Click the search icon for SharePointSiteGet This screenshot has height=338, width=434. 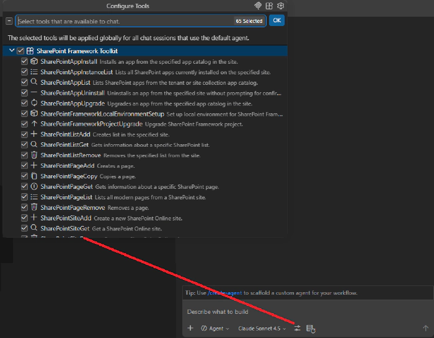coord(34,228)
